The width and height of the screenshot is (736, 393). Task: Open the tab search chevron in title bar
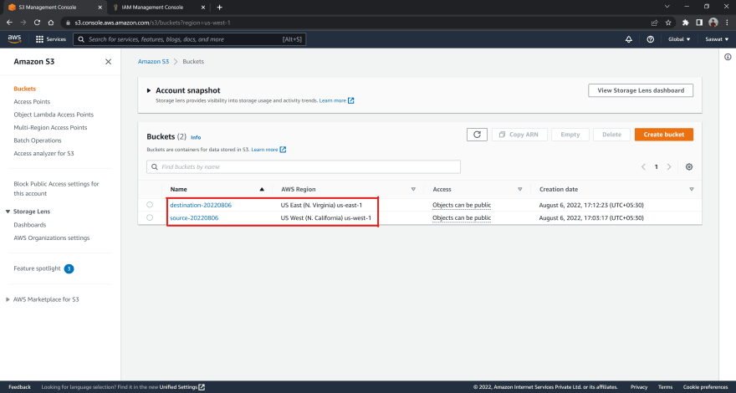point(667,7)
